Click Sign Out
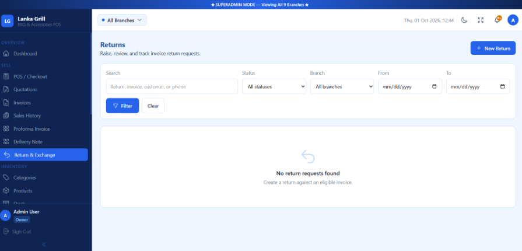Image resolution: width=522 pixels, height=251 pixels. [x=22, y=231]
